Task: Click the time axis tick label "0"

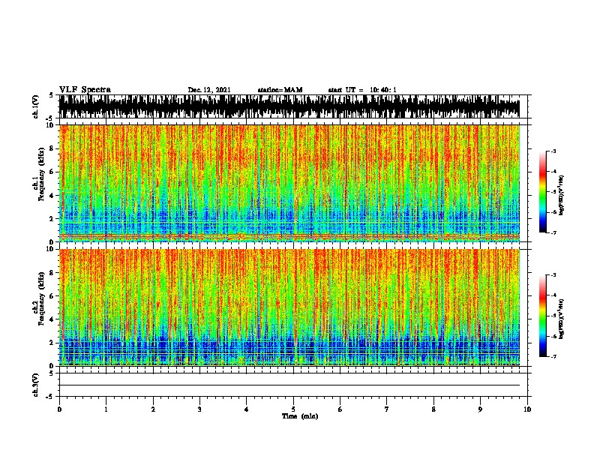Action: point(59,409)
